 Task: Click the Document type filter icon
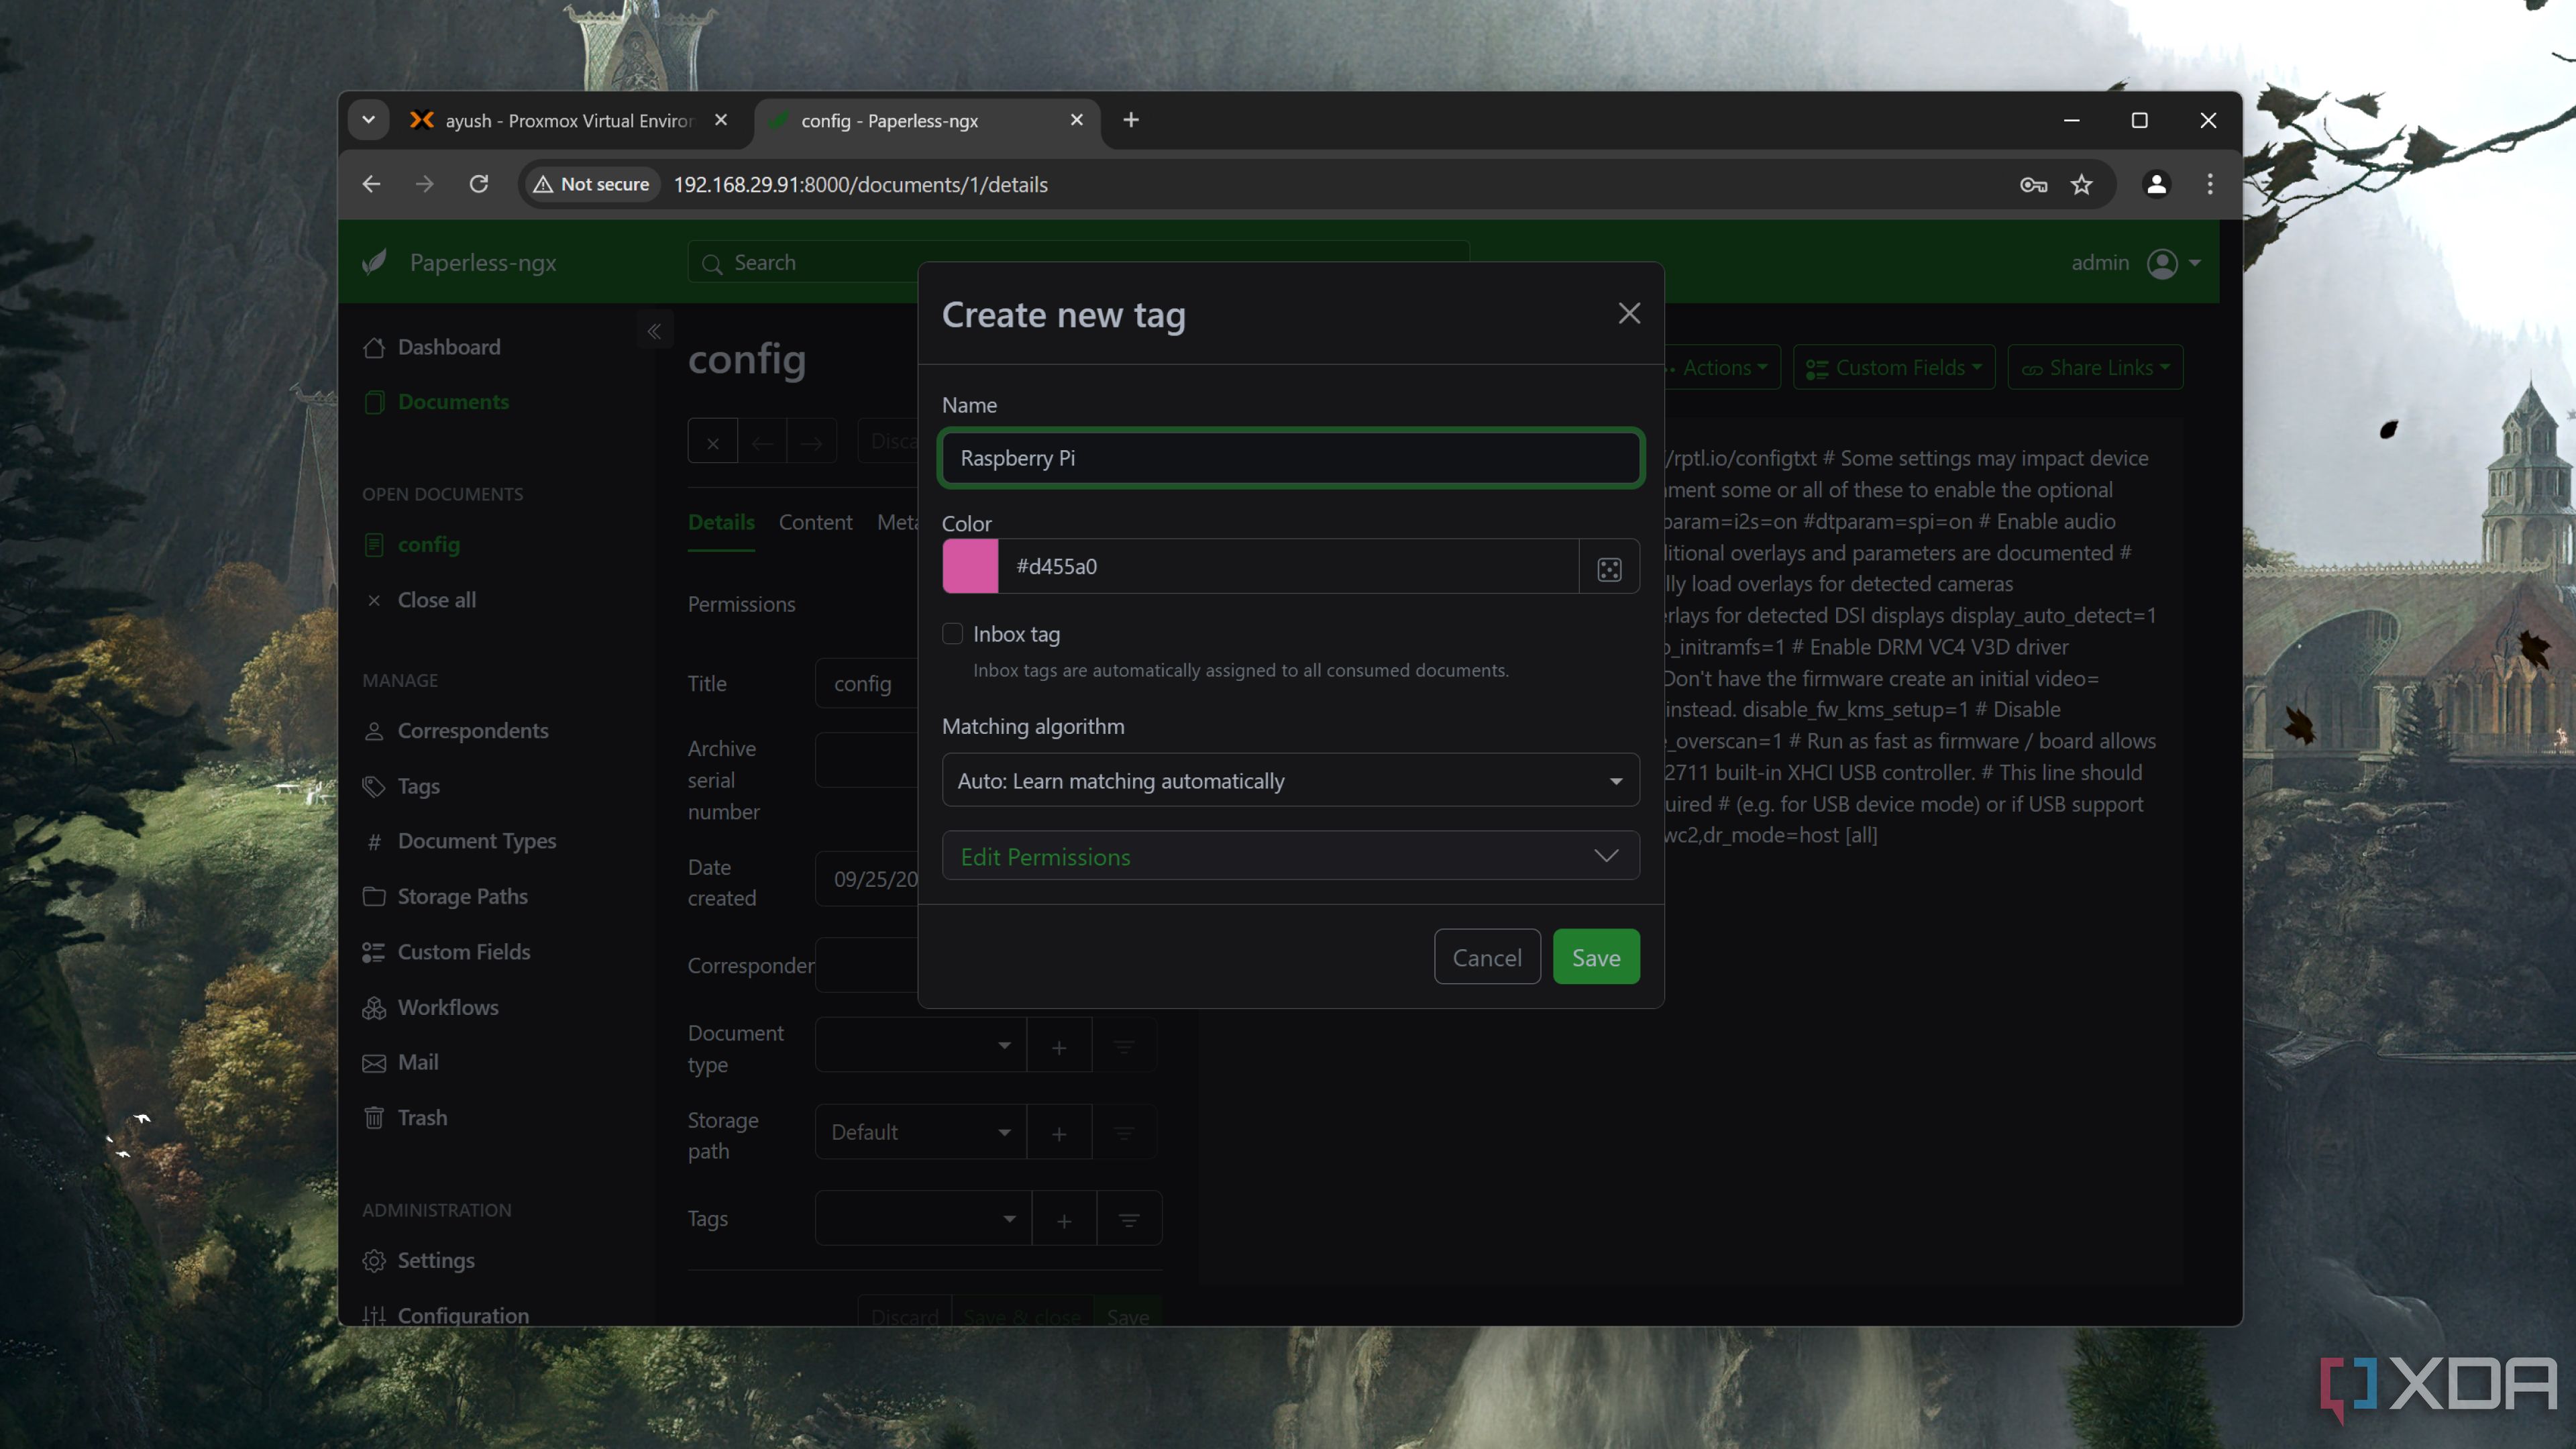[1124, 1046]
